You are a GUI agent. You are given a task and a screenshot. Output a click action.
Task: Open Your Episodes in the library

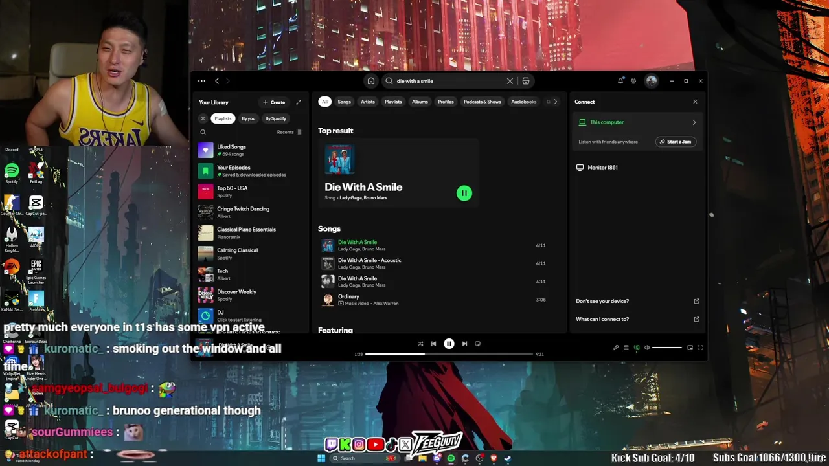(250, 171)
